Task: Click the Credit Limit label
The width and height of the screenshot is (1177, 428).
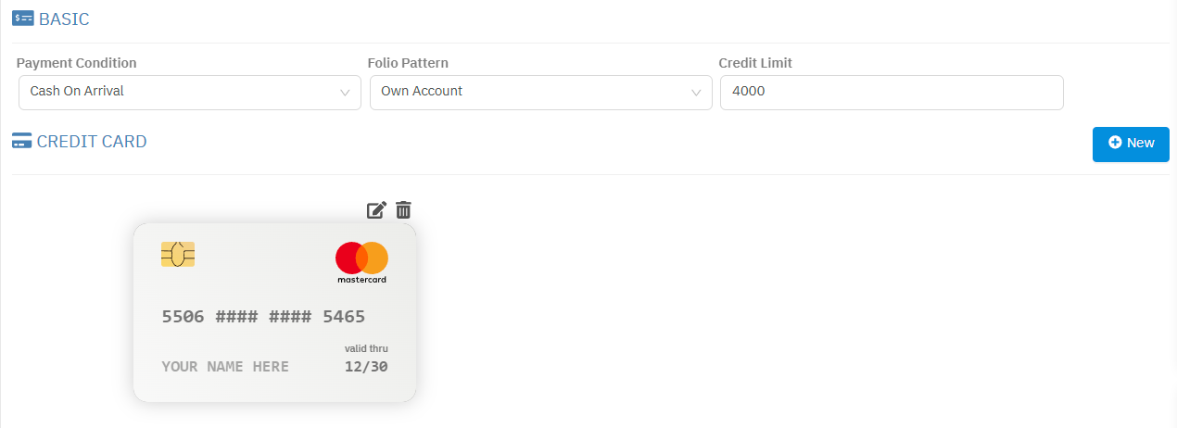Action: click(x=755, y=63)
